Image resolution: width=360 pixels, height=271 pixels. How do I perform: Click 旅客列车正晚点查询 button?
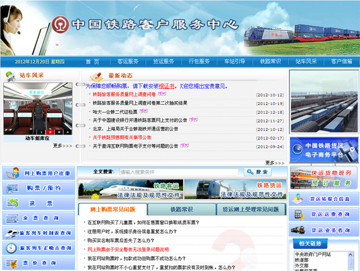[x=39, y=248]
